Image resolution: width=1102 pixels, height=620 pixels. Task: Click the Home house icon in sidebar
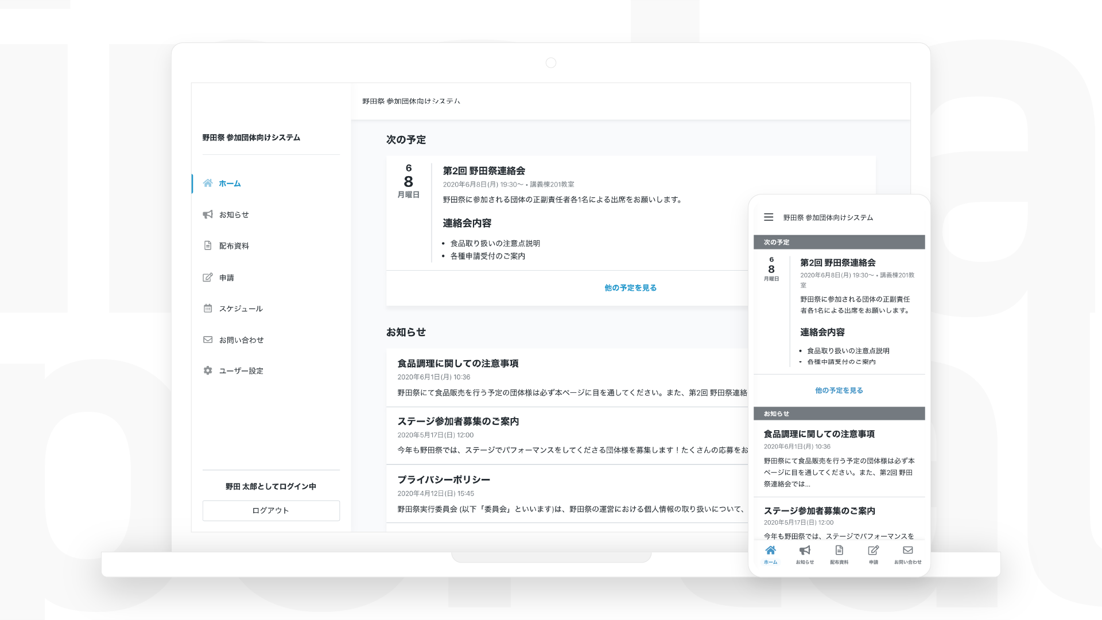point(208,184)
